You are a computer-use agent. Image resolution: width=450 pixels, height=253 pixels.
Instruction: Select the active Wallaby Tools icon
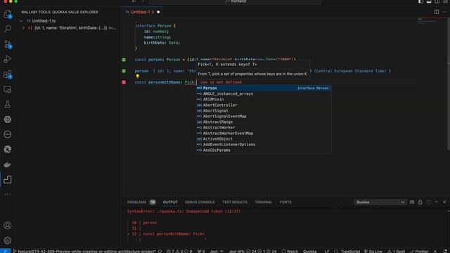tap(8, 180)
